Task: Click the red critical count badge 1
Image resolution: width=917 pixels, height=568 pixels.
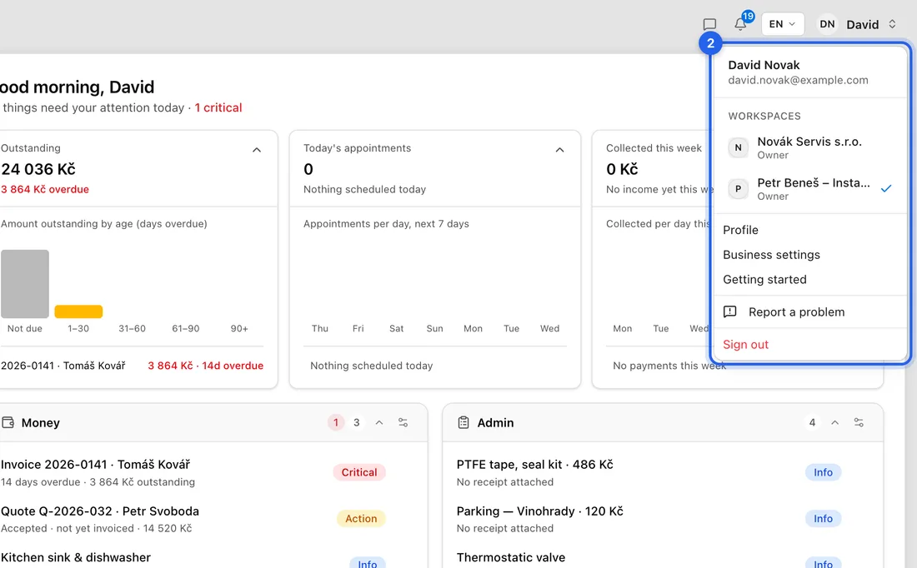Action: 336,422
